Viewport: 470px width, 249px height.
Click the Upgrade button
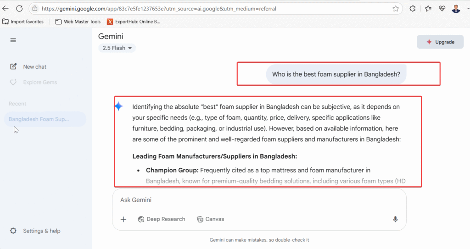(440, 42)
